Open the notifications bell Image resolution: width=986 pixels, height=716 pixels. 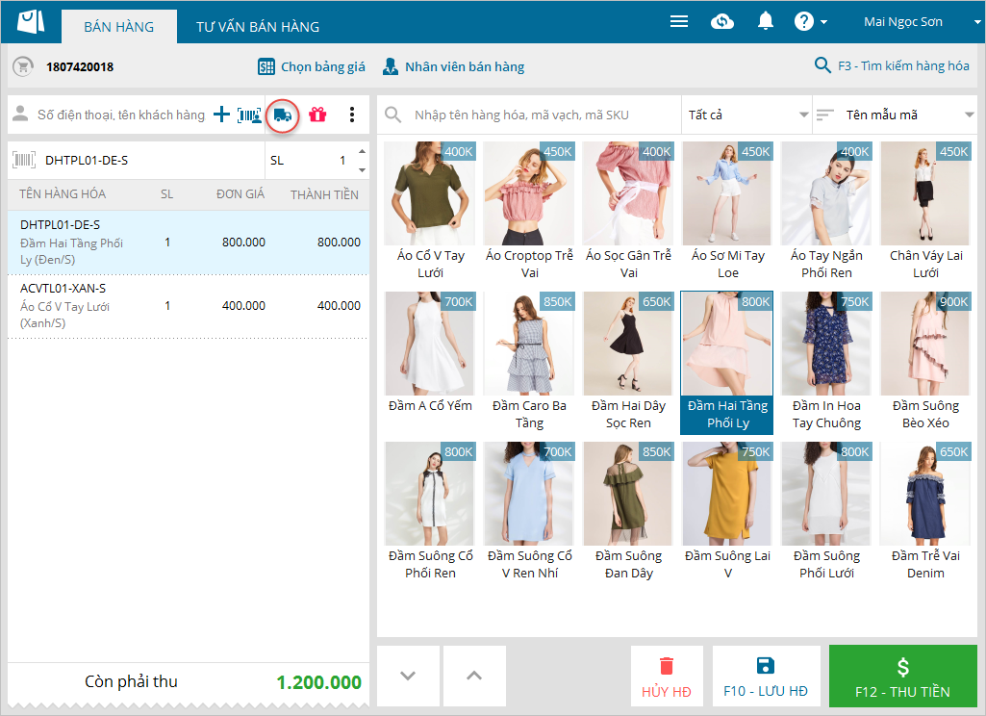click(x=766, y=21)
